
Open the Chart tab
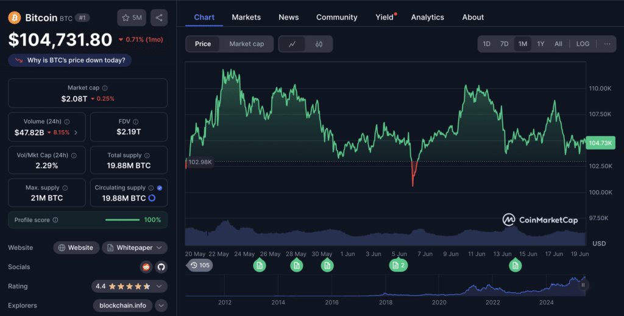coord(204,17)
